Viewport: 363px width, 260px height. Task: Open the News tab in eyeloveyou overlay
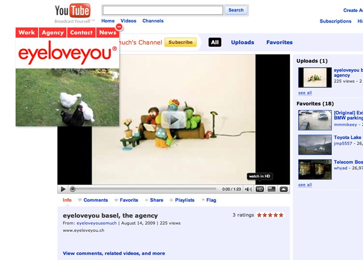coord(108,32)
